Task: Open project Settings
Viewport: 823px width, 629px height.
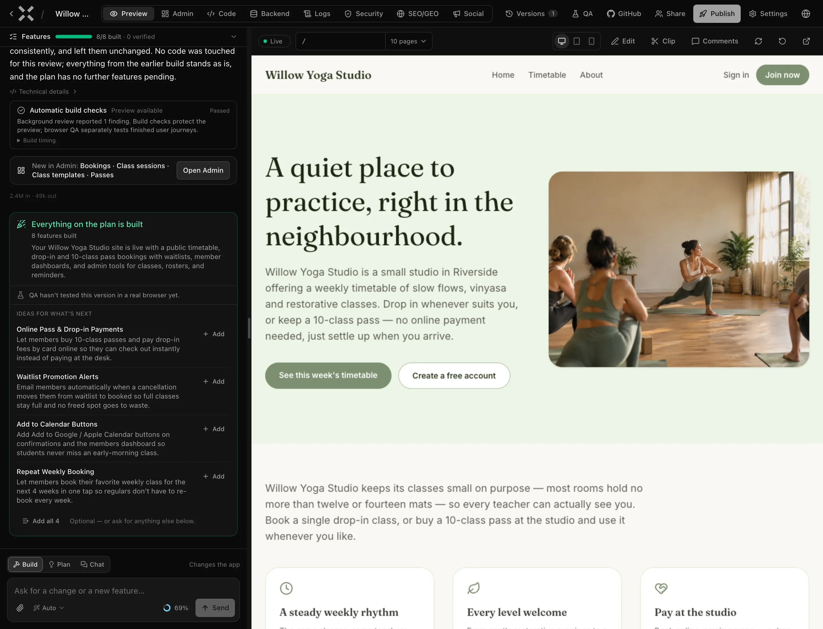Action: pyautogui.click(x=768, y=14)
